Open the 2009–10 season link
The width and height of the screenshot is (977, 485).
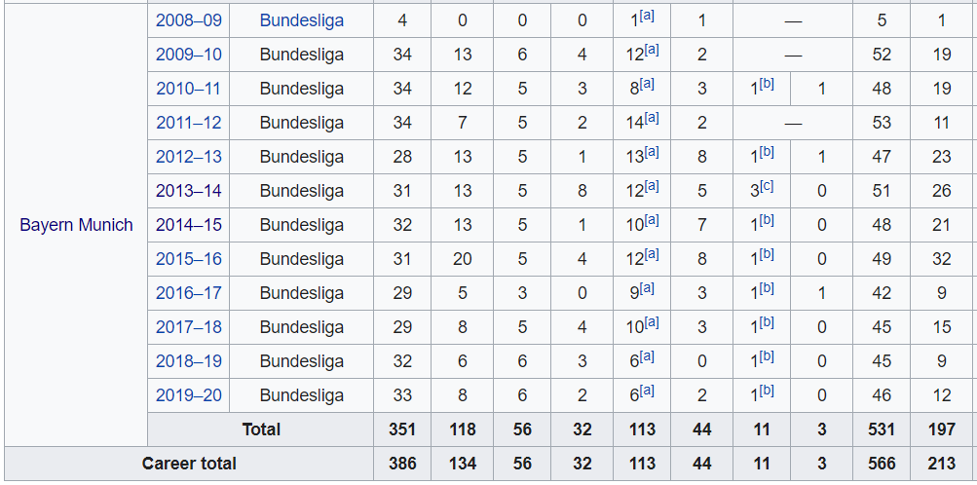point(188,55)
